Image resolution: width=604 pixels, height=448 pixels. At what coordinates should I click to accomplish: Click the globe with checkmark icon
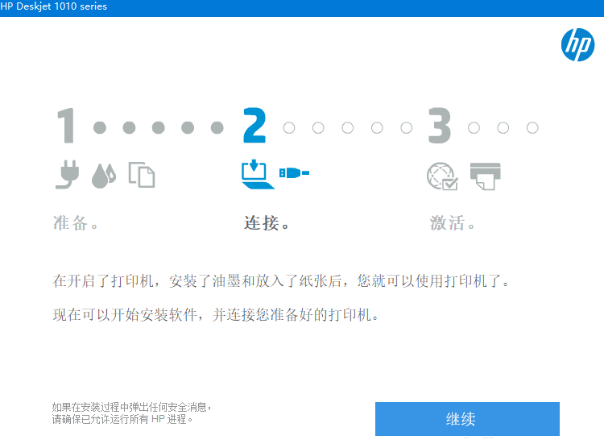pyautogui.click(x=442, y=176)
